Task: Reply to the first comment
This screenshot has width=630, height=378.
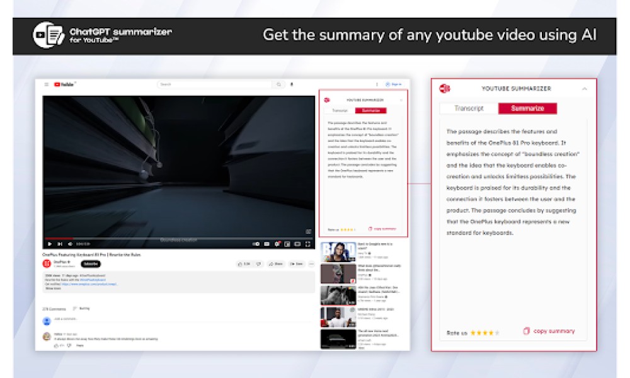Action: click(x=80, y=345)
